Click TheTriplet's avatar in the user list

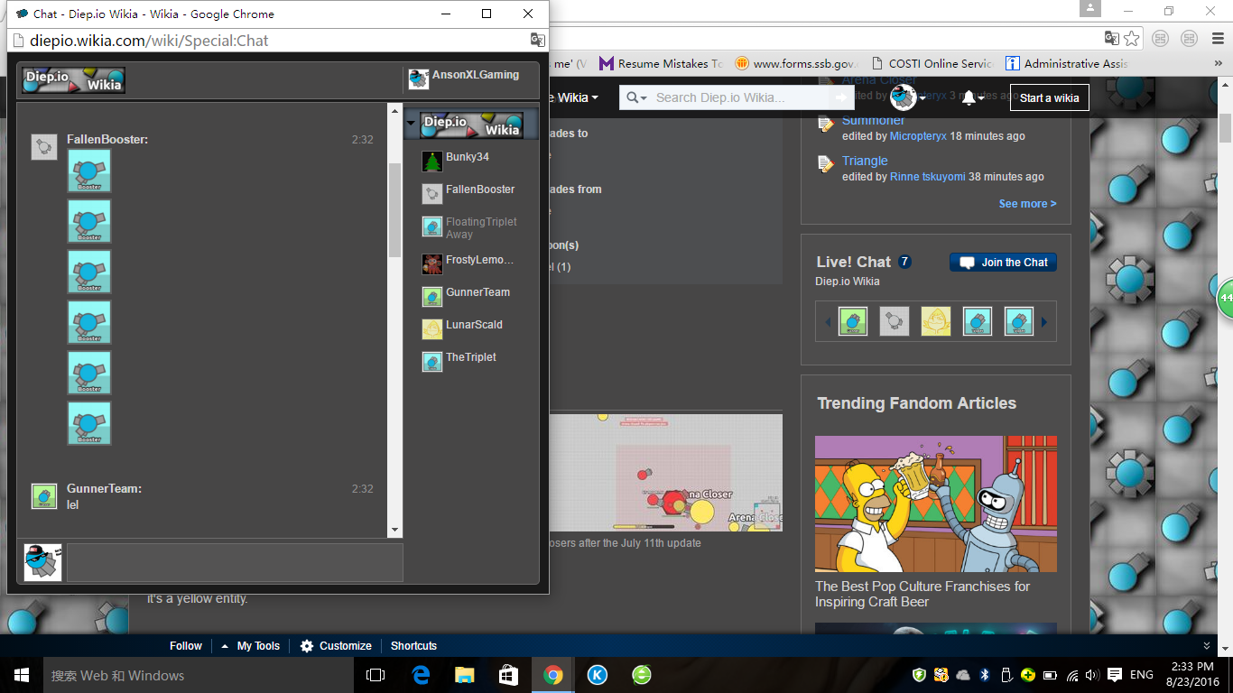click(432, 362)
